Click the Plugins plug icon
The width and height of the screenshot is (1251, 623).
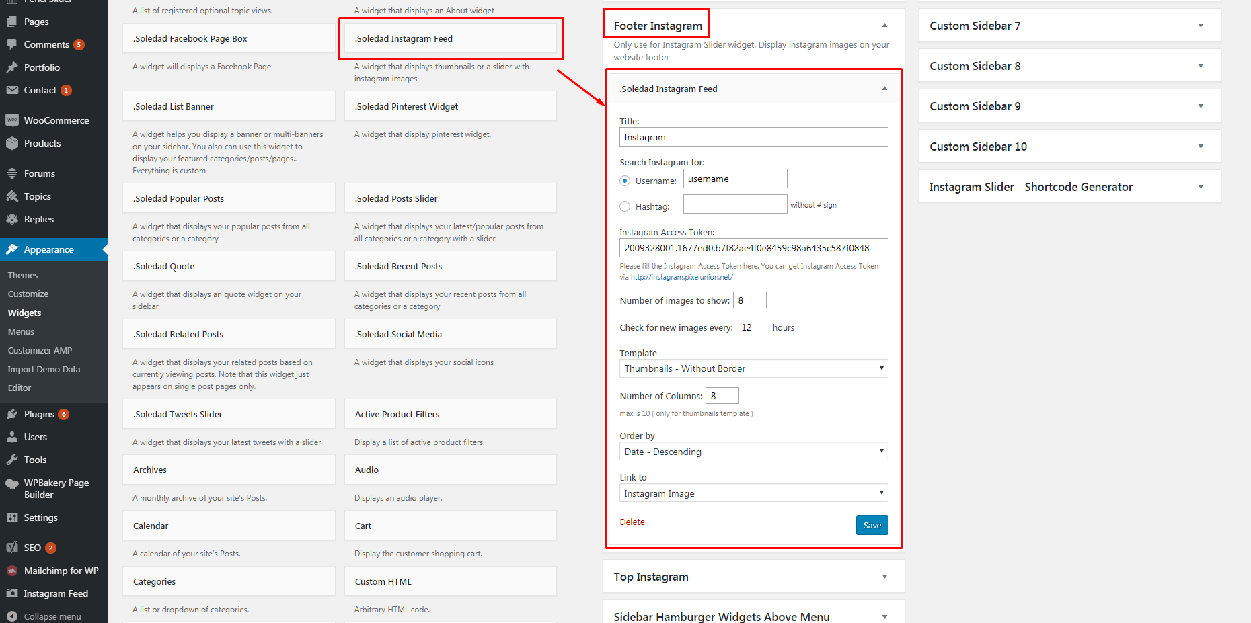tap(12, 414)
